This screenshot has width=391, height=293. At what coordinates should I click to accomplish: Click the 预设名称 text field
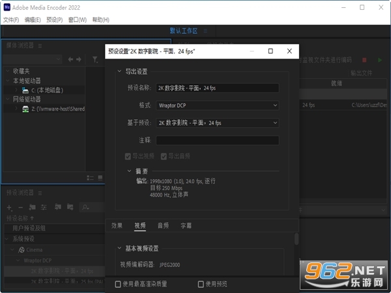(x=218, y=88)
